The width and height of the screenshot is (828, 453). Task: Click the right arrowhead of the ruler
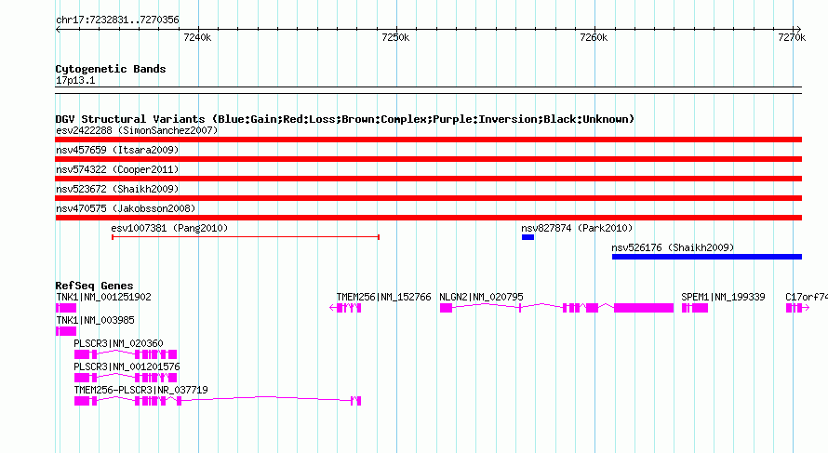click(799, 30)
